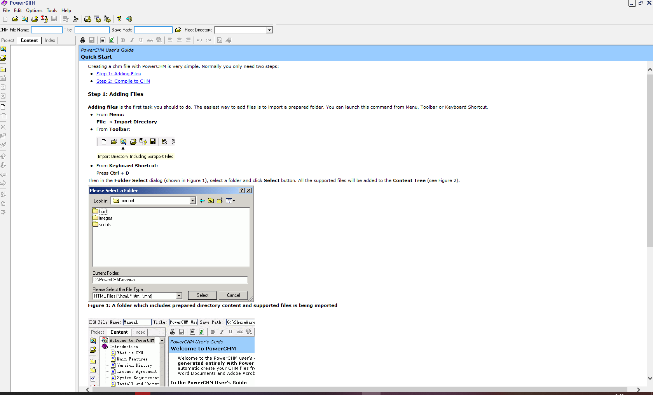Create a new project with toolbar New icon
Viewport: 653px width, 395px height.
click(5, 19)
